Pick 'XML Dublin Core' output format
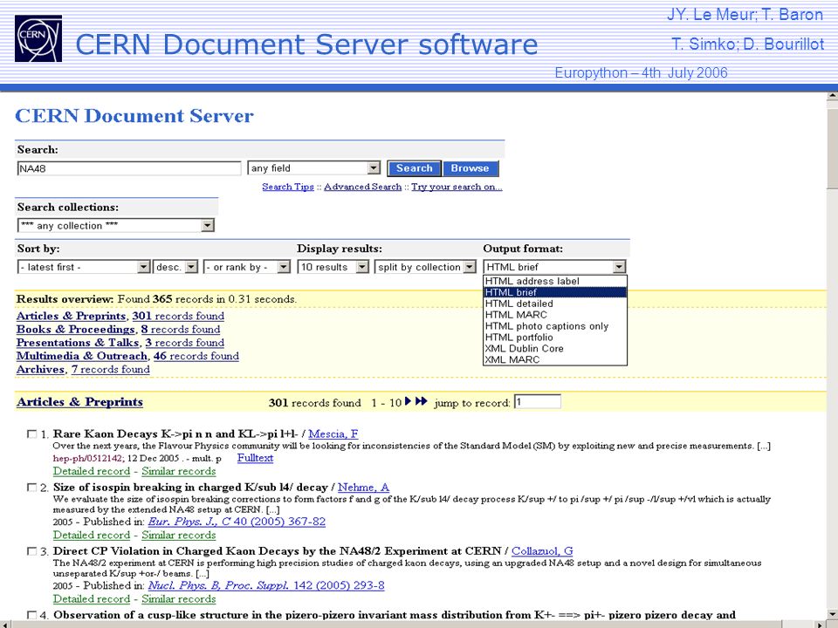This screenshot has width=838, height=628. click(x=555, y=348)
